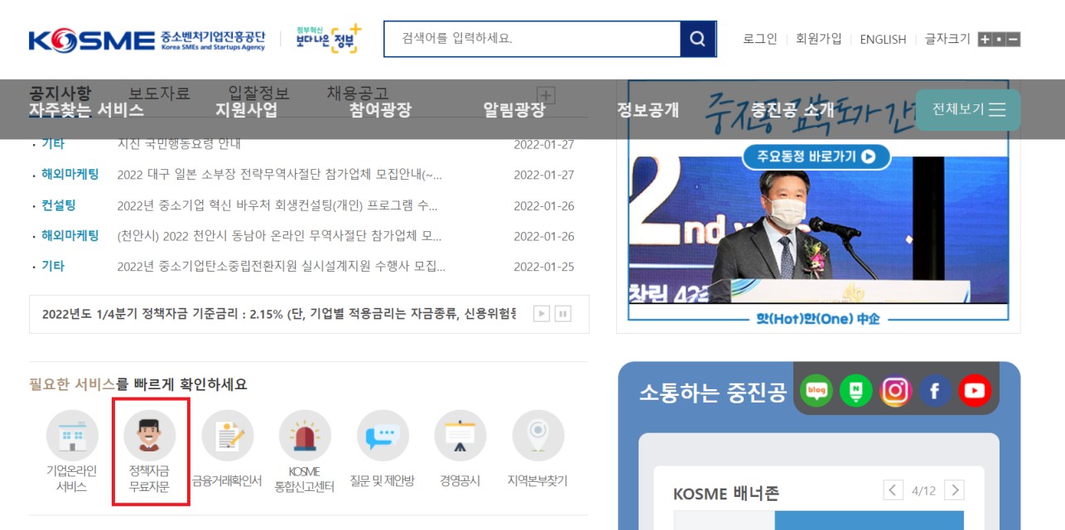Click the search magnifier button
The height and width of the screenshot is (530, 1065).
coord(698,39)
